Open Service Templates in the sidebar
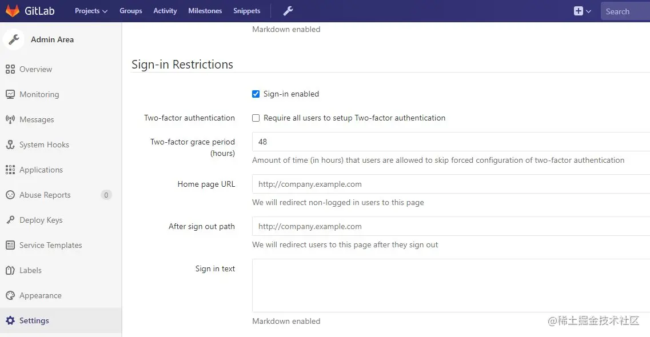 50,245
